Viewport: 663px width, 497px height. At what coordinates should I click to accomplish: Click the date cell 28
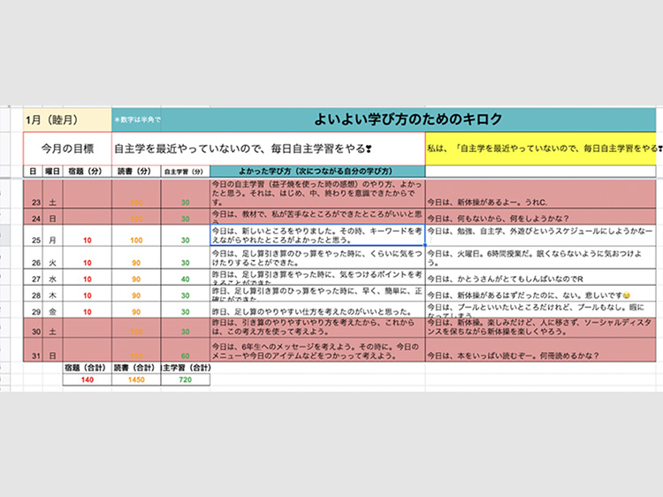(x=33, y=294)
